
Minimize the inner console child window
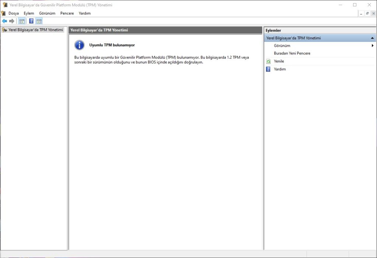(362, 13)
